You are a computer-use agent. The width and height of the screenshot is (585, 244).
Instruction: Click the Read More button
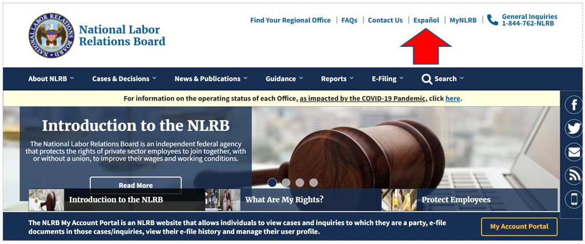click(135, 185)
